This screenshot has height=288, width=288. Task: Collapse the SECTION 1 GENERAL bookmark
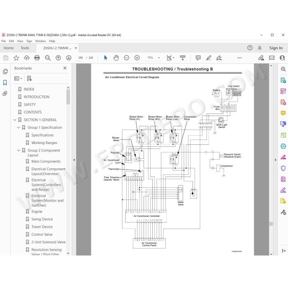[15, 120]
